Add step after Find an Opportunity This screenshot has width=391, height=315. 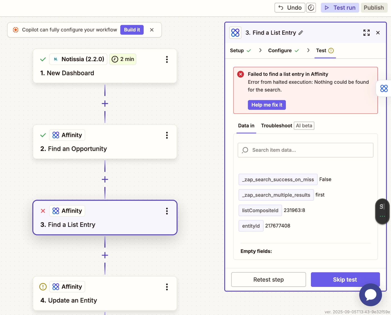(105, 179)
